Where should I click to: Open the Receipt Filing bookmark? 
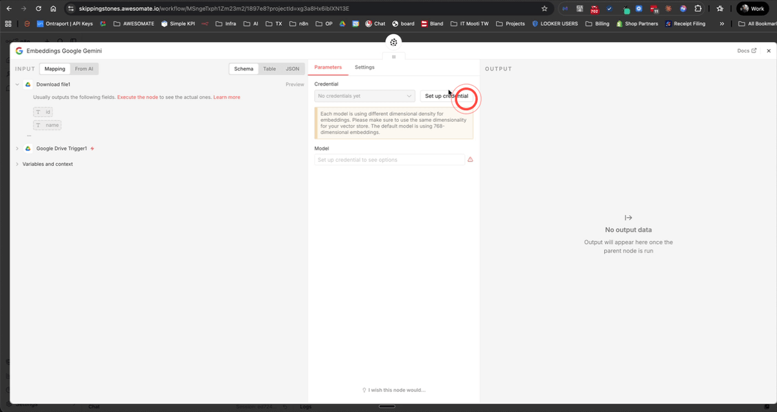click(686, 23)
